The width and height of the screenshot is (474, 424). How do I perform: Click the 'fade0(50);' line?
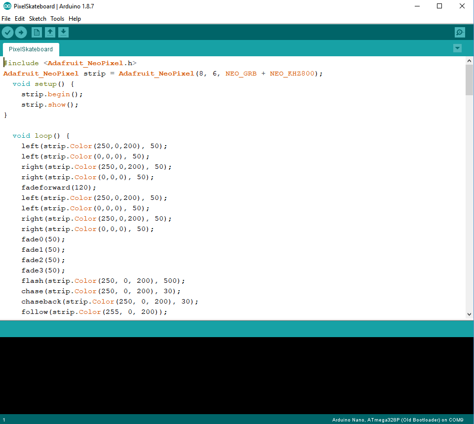[x=43, y=239]
